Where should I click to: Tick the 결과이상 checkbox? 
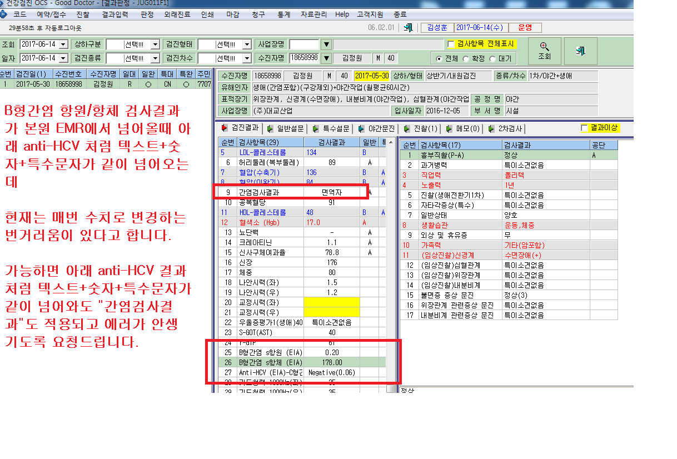[584, 128]
